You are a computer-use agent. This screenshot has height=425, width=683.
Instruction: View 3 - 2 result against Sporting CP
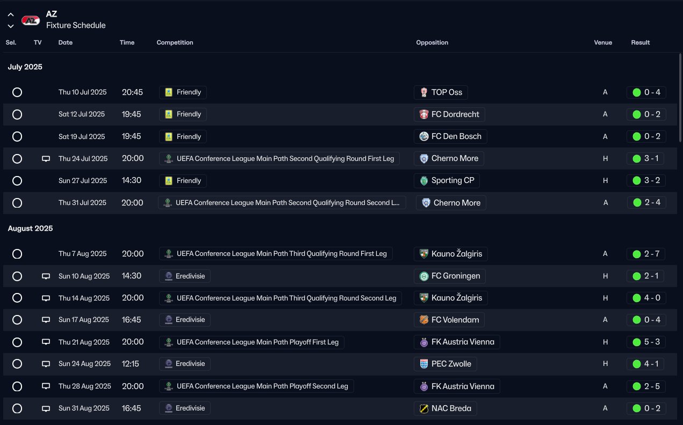(646, 181)
